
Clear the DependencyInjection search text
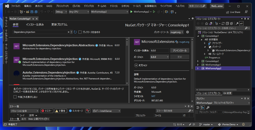[68, 32]
